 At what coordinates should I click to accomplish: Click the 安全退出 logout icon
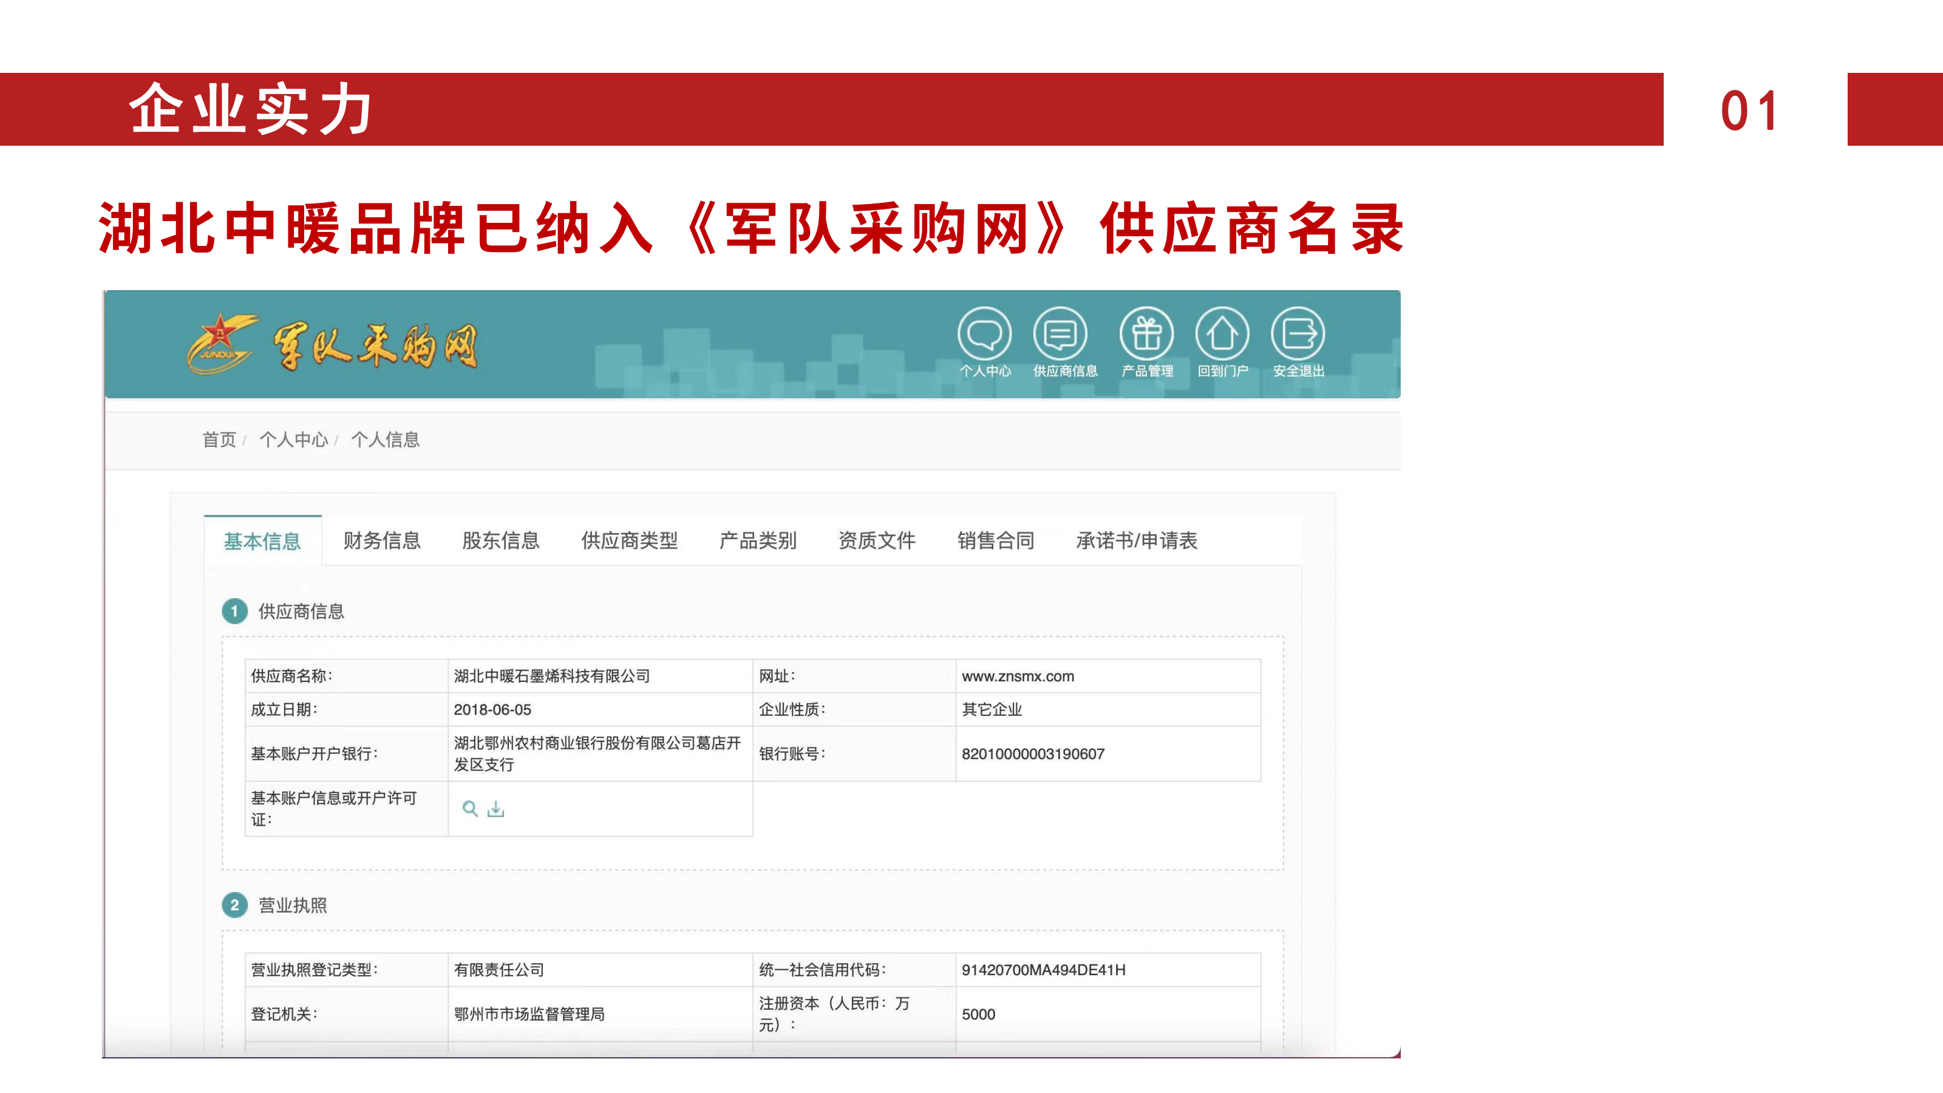[1298, 333]
